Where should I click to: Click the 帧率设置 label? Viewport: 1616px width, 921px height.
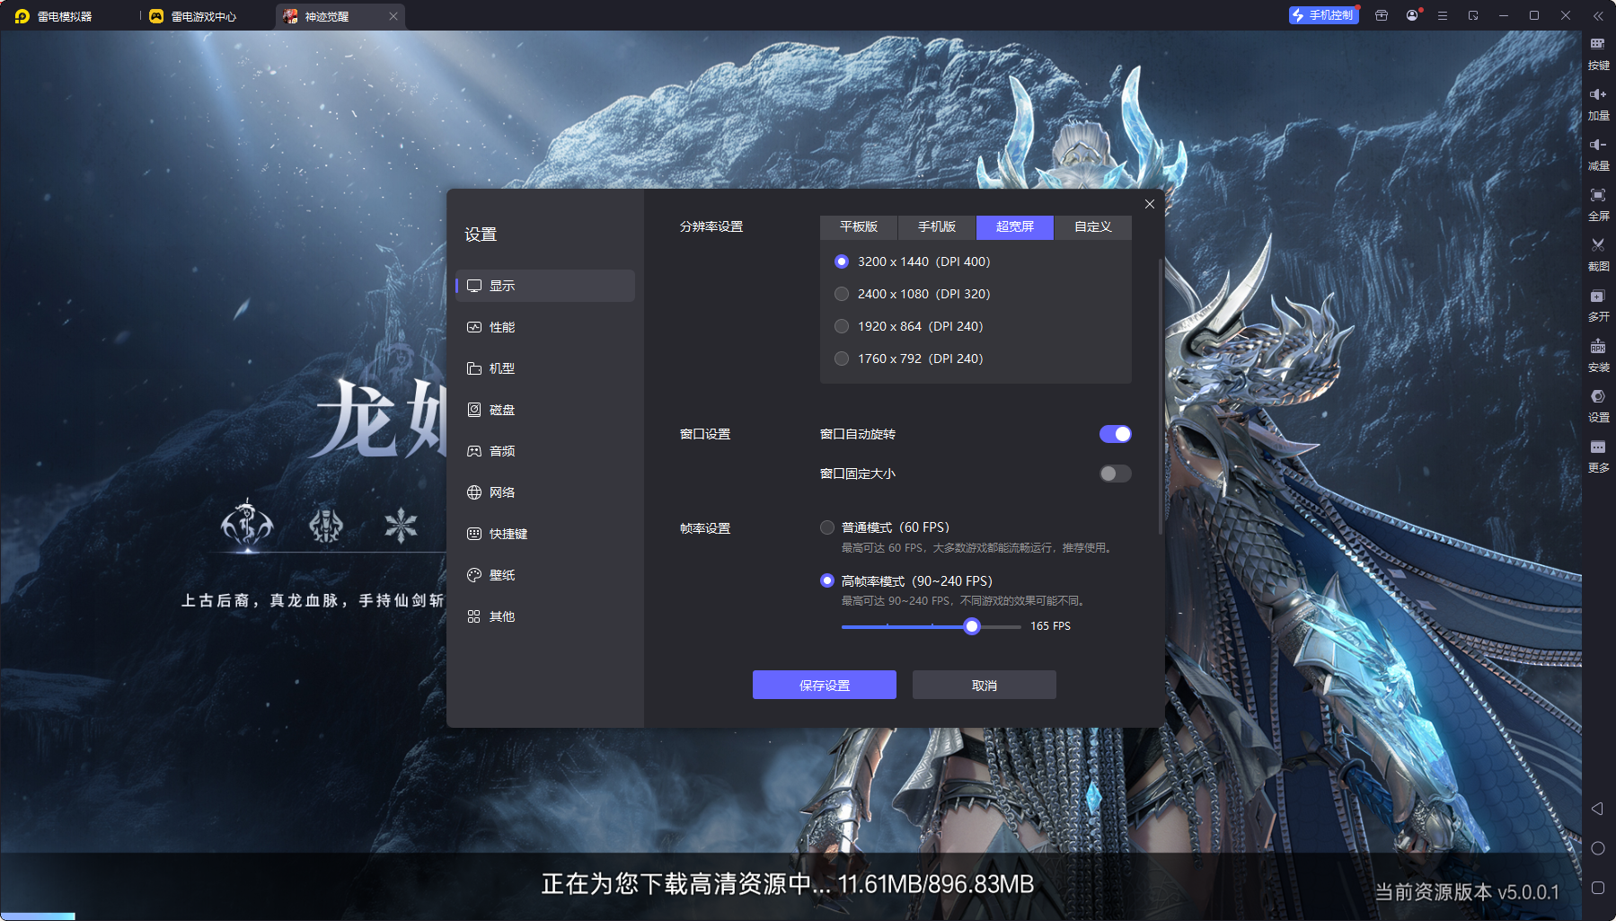705,528
